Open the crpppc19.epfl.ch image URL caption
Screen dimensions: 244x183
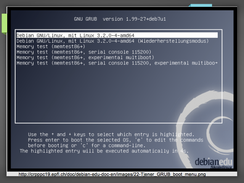112,175
